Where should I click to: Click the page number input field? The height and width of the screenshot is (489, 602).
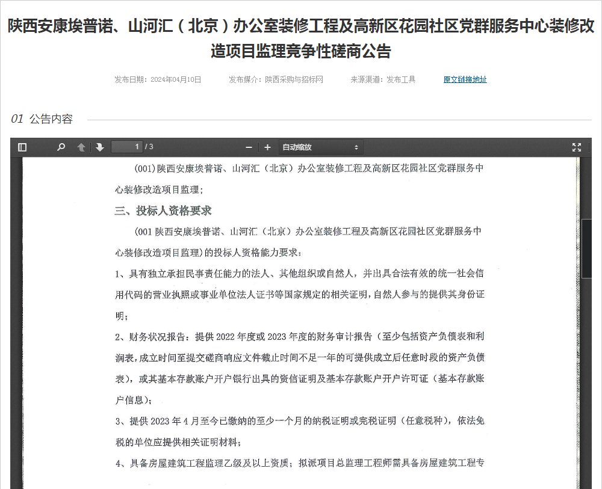(x=126, y=147)
